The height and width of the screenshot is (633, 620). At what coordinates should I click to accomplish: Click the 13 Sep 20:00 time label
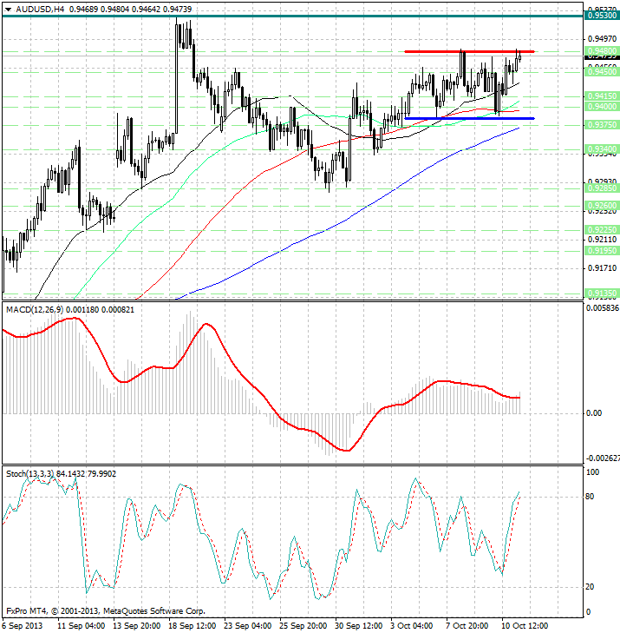(137, 626)
